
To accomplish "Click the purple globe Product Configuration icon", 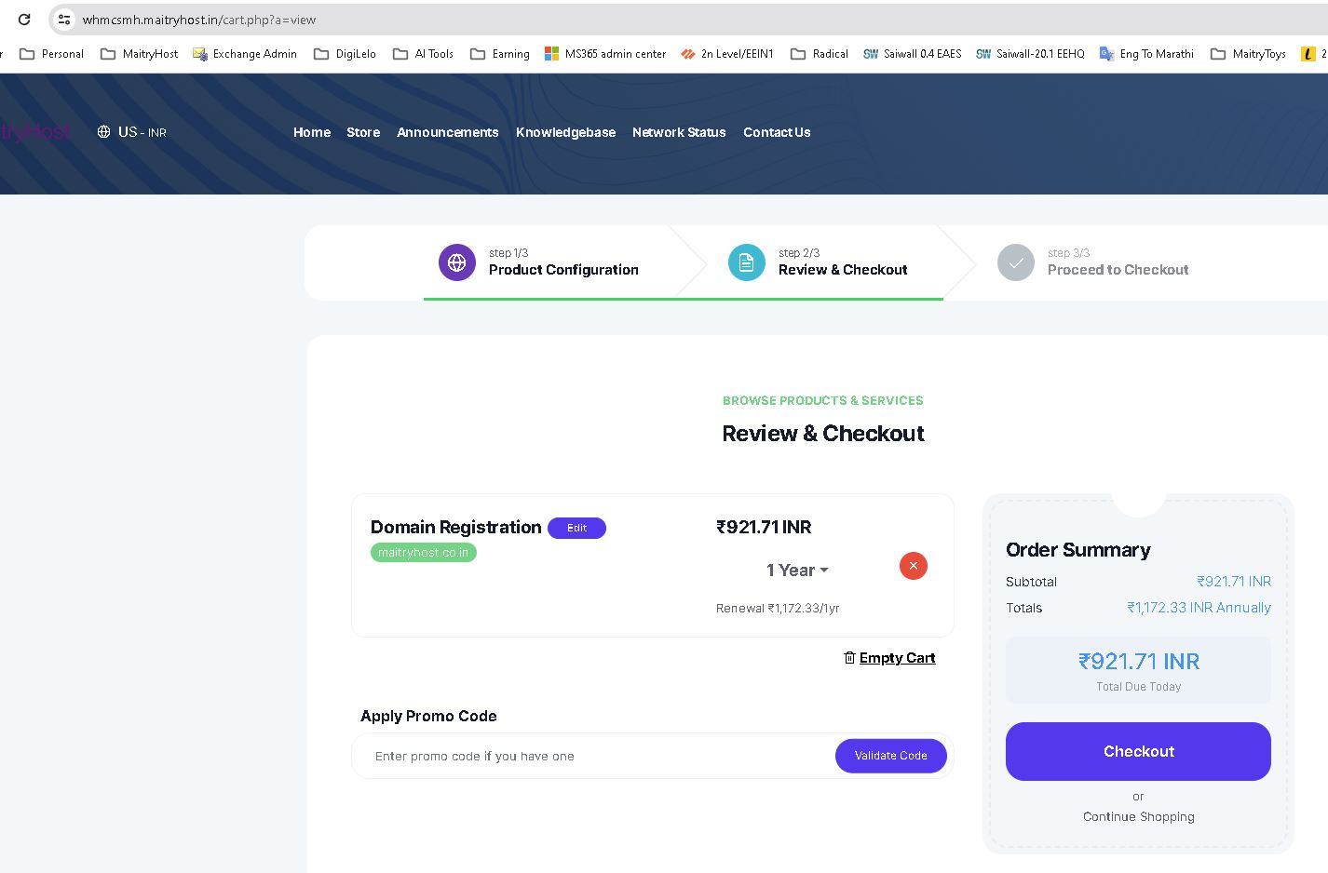I will [x=456, y=262].
